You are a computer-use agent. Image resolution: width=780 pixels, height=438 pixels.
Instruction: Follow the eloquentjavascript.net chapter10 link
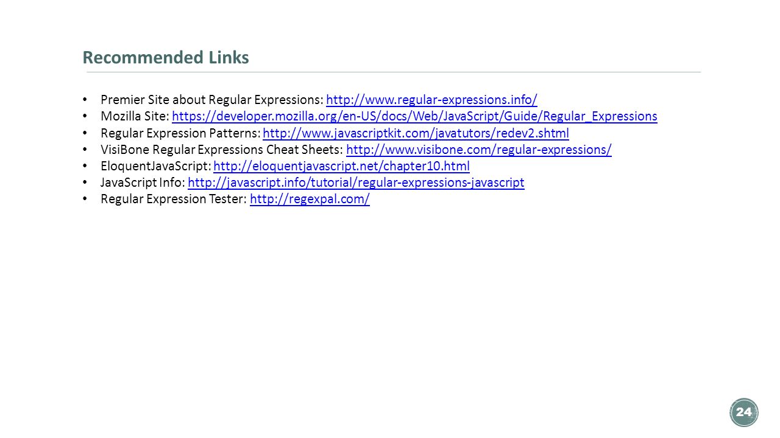click(341, 166)
